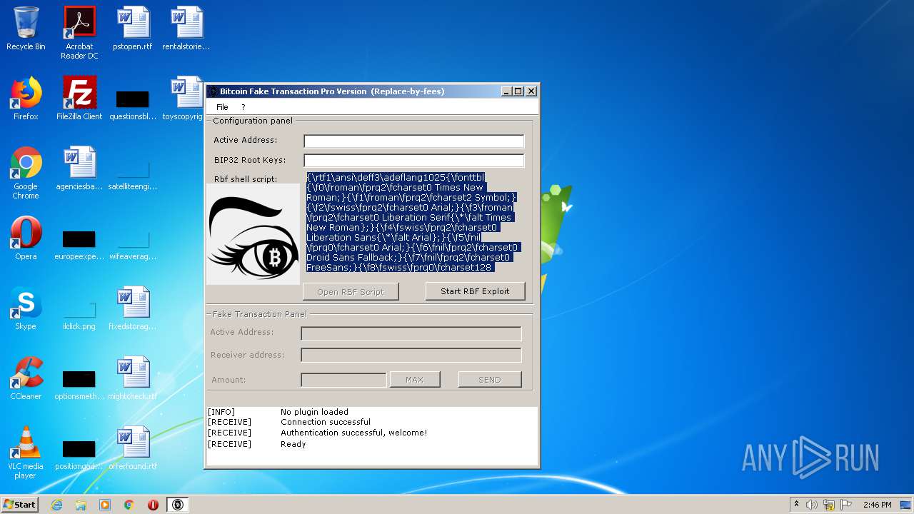Launch Google Chrome desktop shortcut
Viewport: 914px width, 514px height.
tap(26, 173)
